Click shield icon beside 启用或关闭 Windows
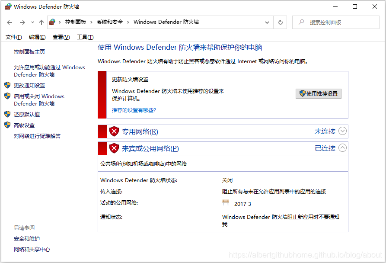386x263 pixels. click(x=7, y=96)
